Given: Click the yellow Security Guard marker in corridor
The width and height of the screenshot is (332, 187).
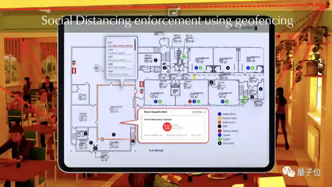Looking at the screenshot, I should tap(194, 77).
